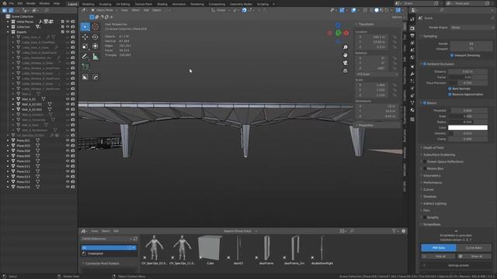Switch to the UV Editing workspace tab
This screenshot has height=279, width=497.
tap(123, 4)
